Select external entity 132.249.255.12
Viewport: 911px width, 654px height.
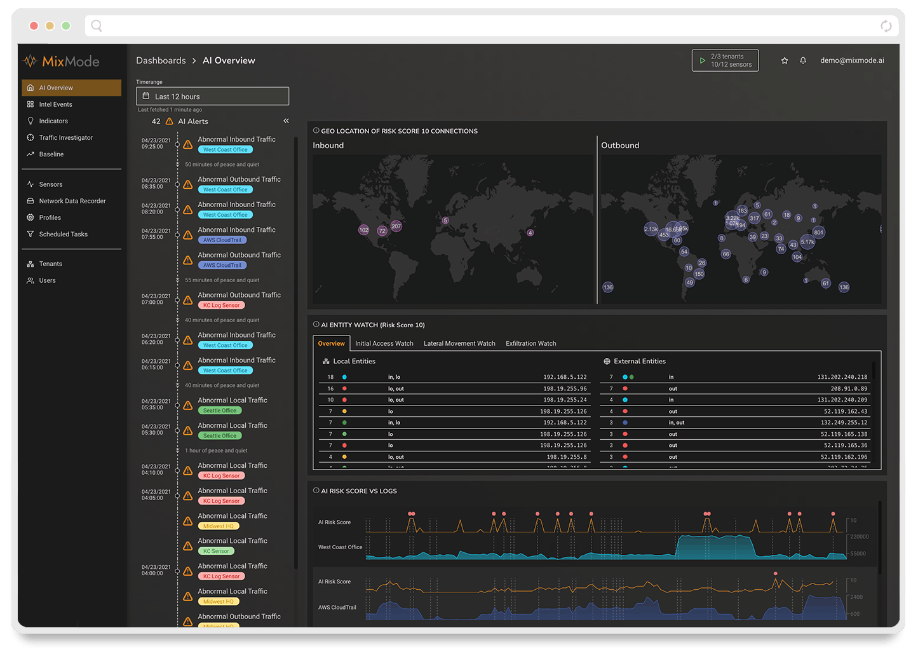[735, 423]
